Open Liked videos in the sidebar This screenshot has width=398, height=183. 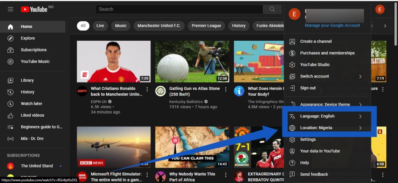click(x=33, y=116)
